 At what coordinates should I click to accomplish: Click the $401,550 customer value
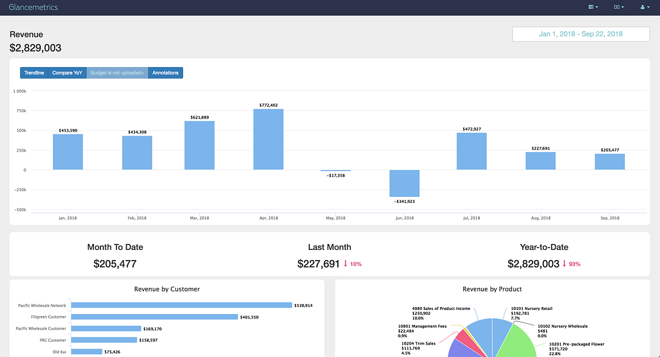(x=249, y=317)
